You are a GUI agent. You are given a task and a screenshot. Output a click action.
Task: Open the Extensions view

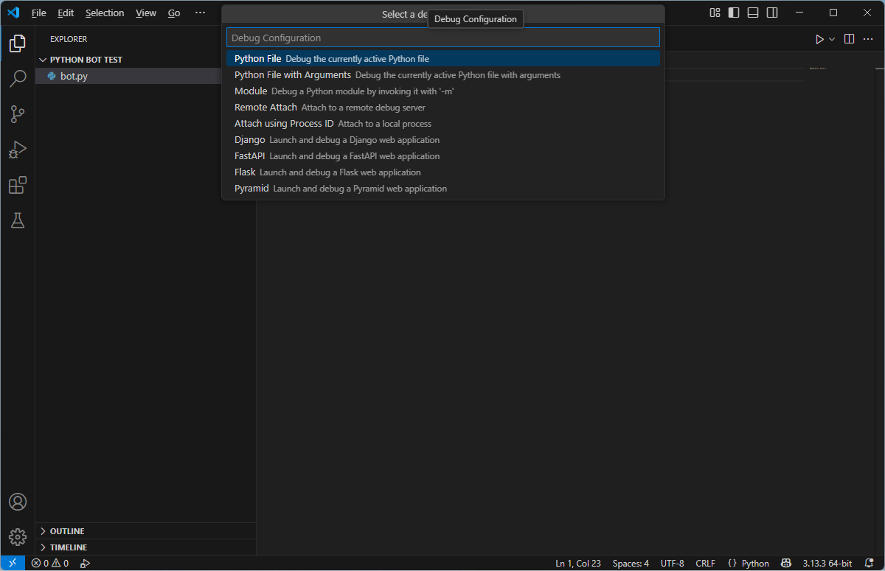click(18, 185)
